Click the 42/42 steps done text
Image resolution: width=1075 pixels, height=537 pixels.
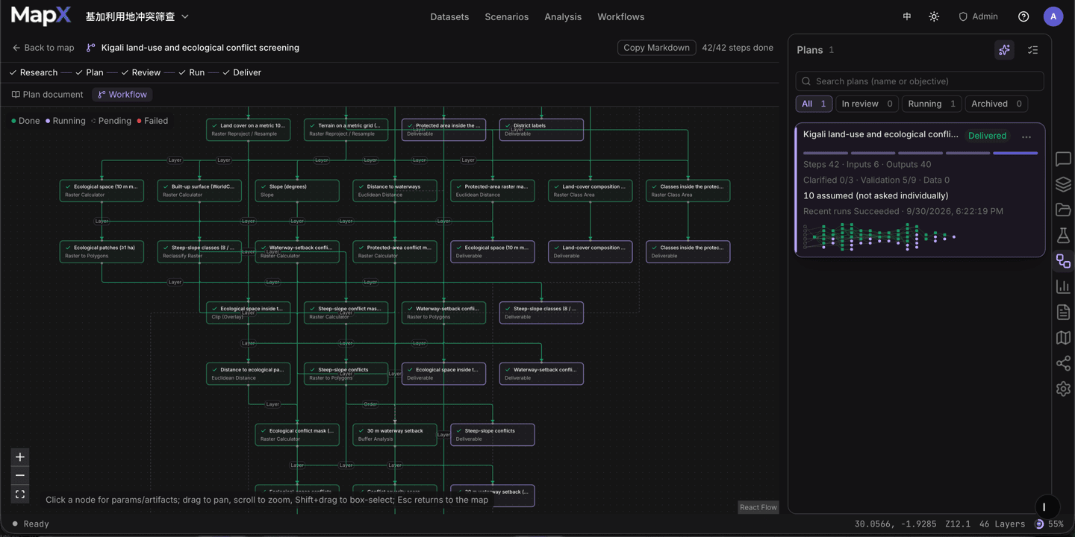point(738,48)
